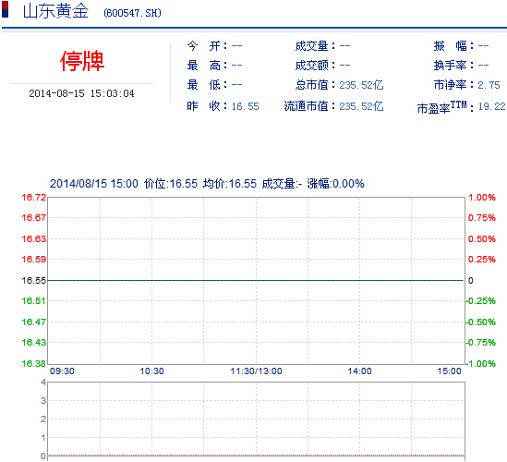The width and height of the screenshot is (507, 462).
Task: Click the chart header date 2014/08/15 15:00
Action: (94, 184)
